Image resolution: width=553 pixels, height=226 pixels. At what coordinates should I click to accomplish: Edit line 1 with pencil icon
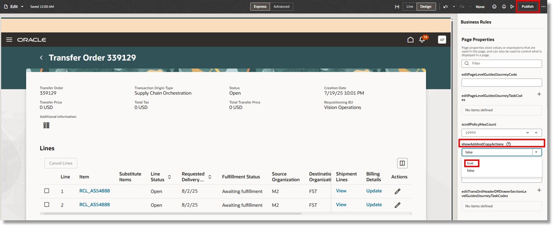tap(398, 191)
